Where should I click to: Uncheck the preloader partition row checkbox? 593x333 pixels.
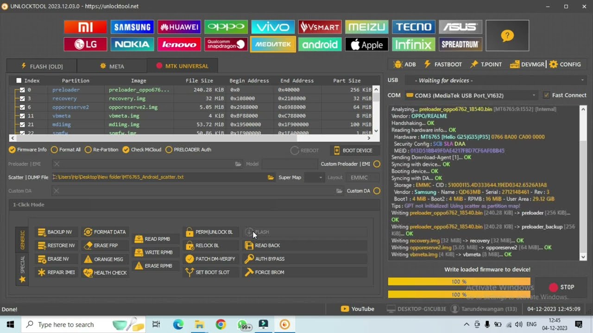tap(22, 90)
